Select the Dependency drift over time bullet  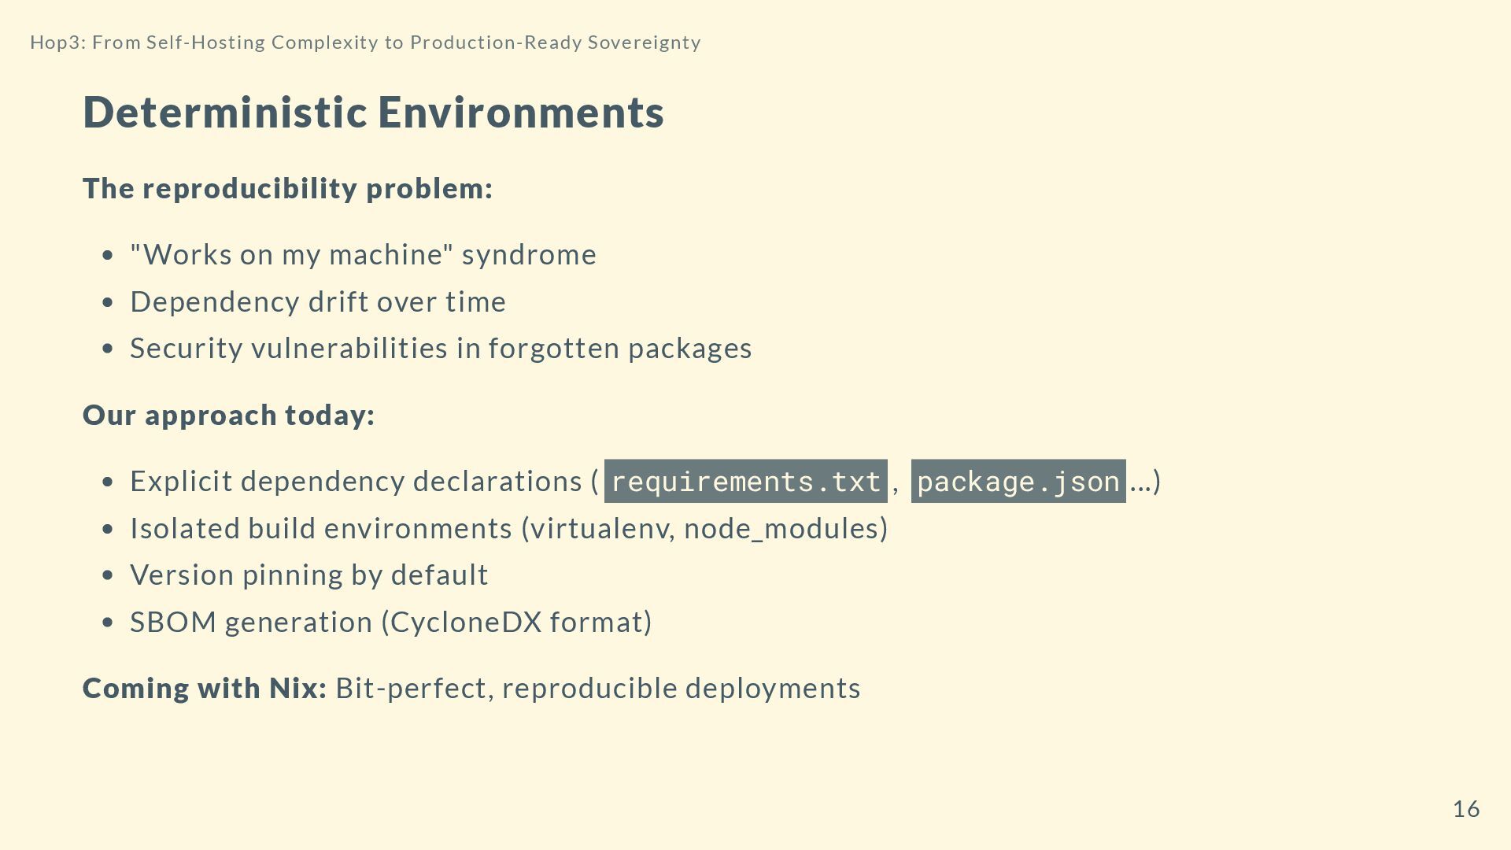point(318,302)
